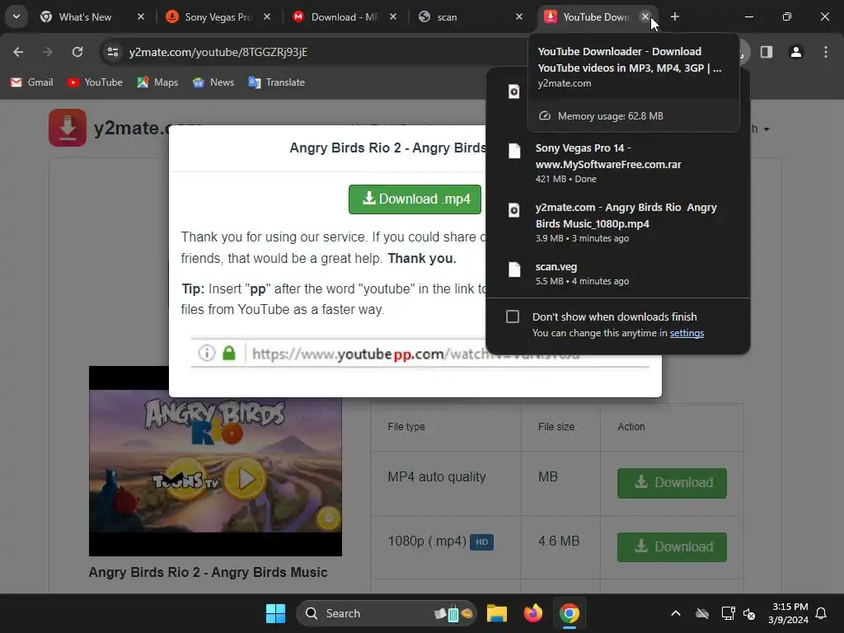Open the tab search dropdown arrow
Viewport: 844px width, 633px height.
[x=16, y=16]
